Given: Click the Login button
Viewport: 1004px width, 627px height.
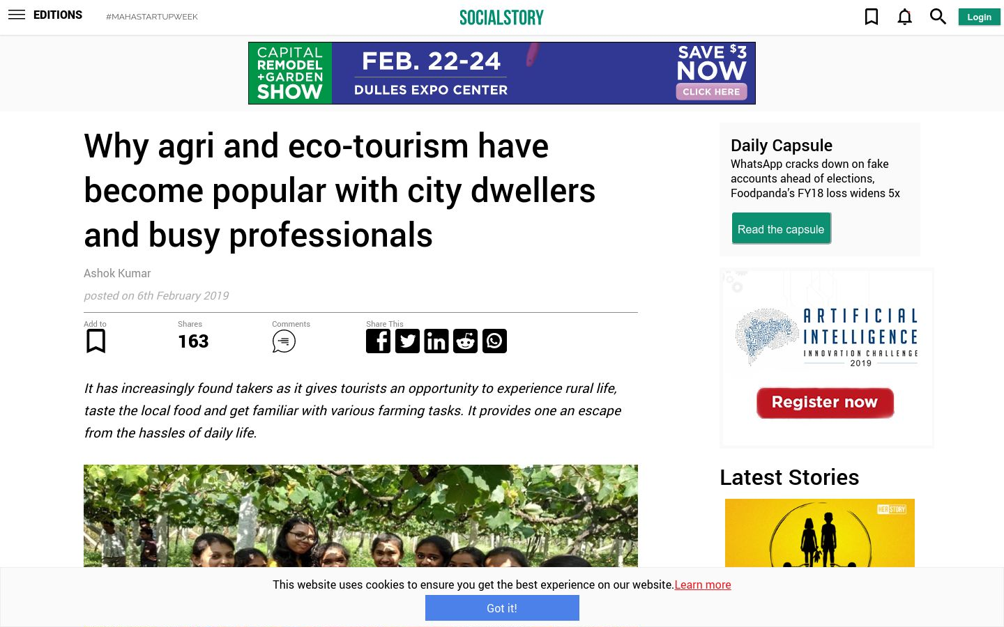Looking at the screenshot, I should pos(979,17).
